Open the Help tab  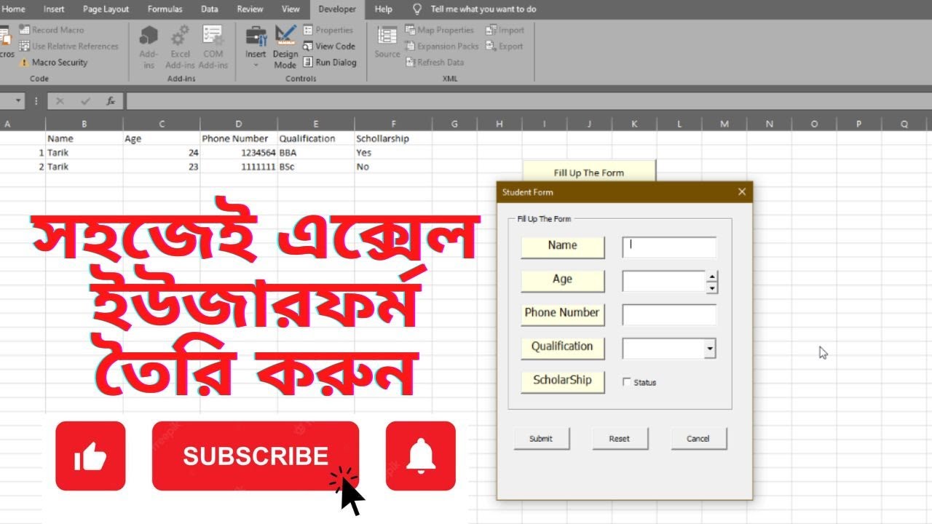[384, 9]
